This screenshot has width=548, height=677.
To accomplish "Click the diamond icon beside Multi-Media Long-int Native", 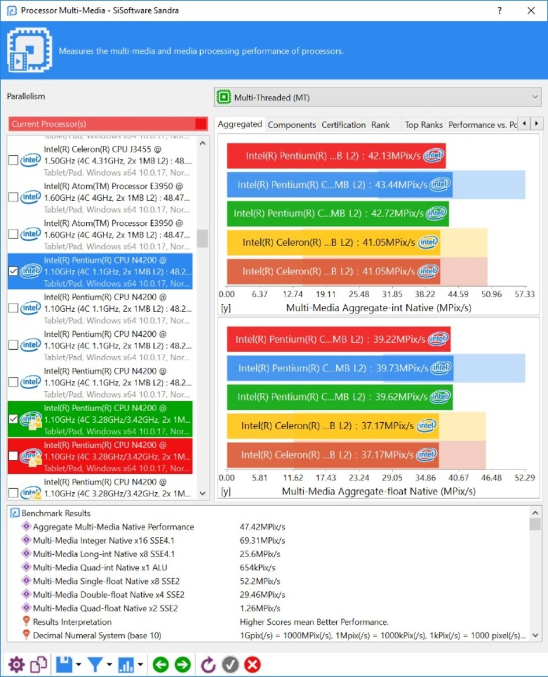I will 26,554.
